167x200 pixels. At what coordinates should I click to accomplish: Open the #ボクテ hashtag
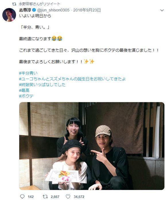pyautogui.click(x=26, y=96)
